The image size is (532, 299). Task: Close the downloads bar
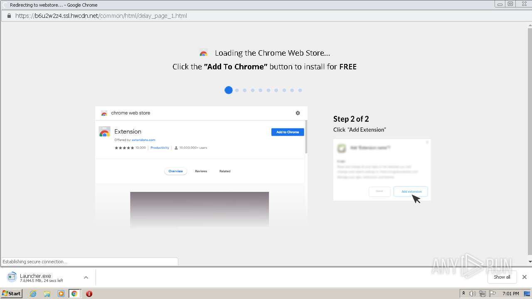click(525, 277)
